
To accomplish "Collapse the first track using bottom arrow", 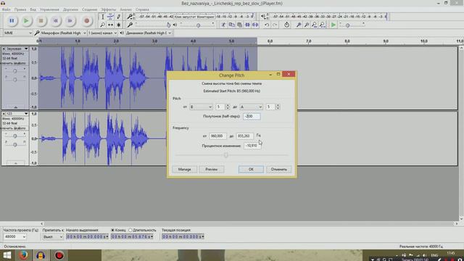I will [x=15, y=107].
